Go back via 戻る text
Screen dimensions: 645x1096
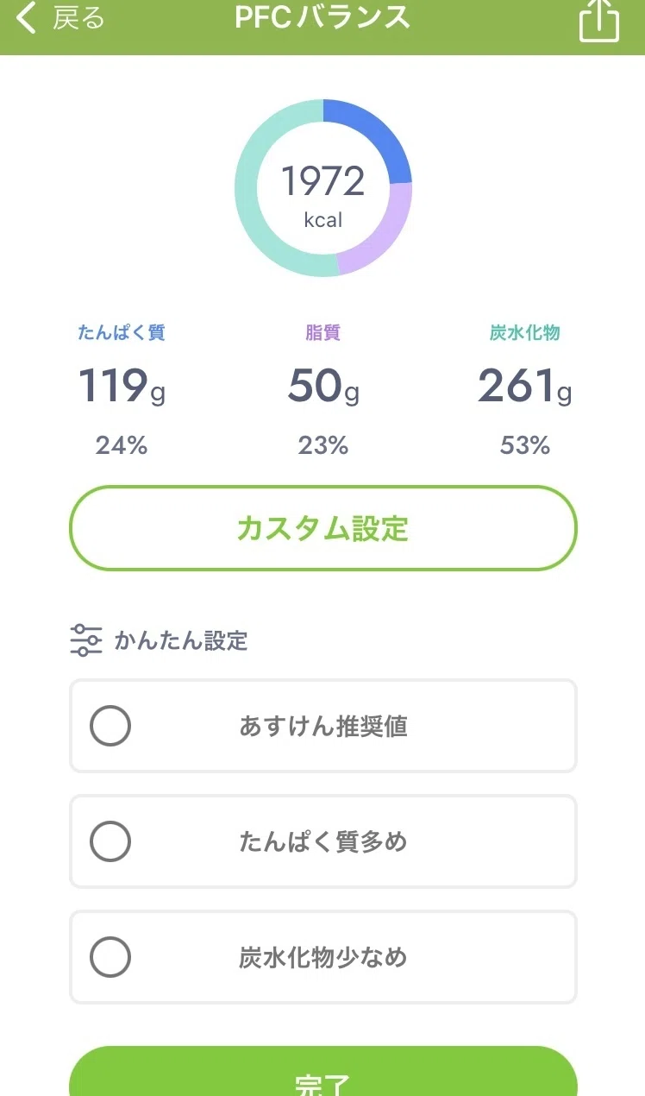coord(78,17)
